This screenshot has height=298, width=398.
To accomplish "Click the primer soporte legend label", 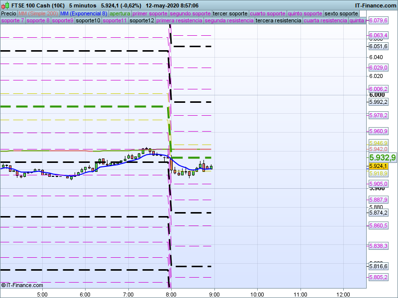I will 150,13.
